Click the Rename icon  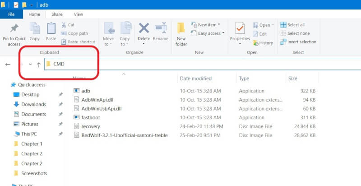point(161,28)
